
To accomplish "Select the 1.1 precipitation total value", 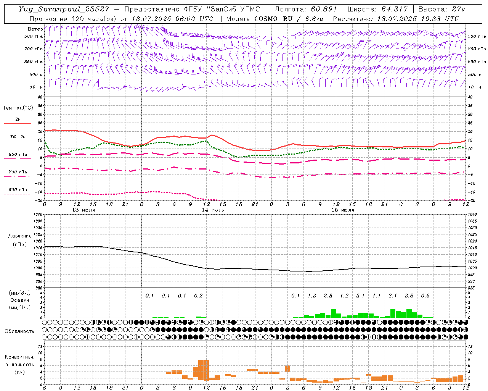I will click(x=377, y=296).
